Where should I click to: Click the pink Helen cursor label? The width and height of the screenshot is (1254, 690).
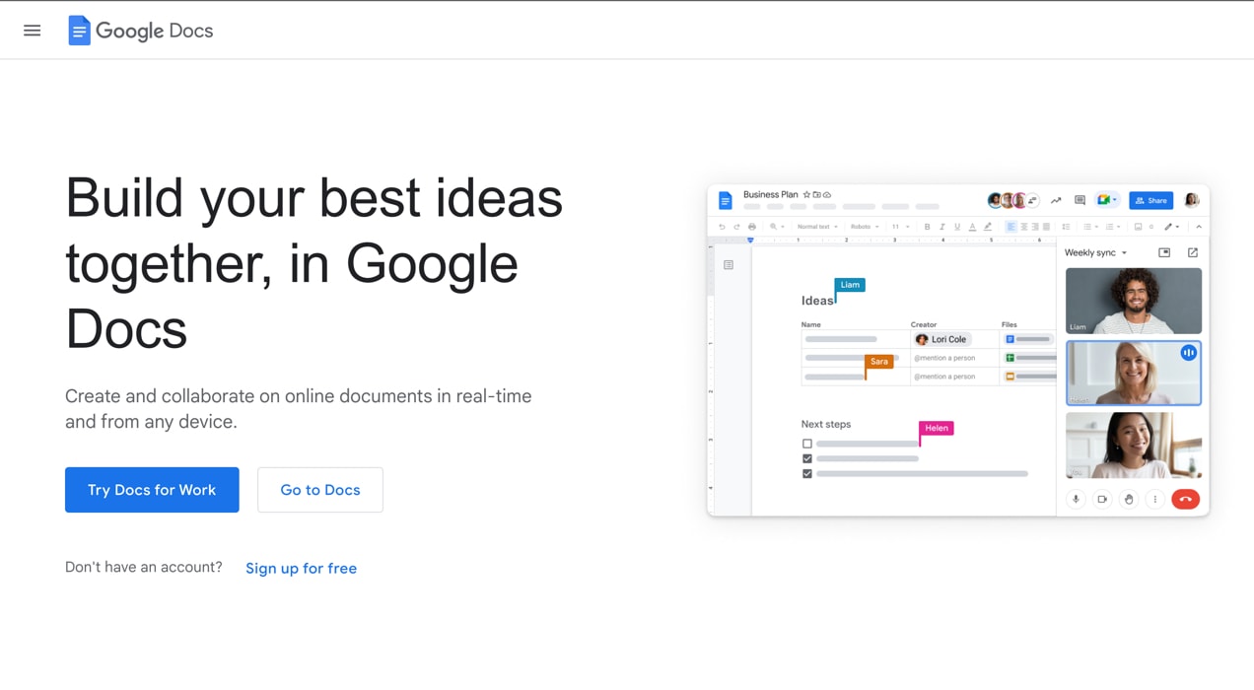(937, 428)
